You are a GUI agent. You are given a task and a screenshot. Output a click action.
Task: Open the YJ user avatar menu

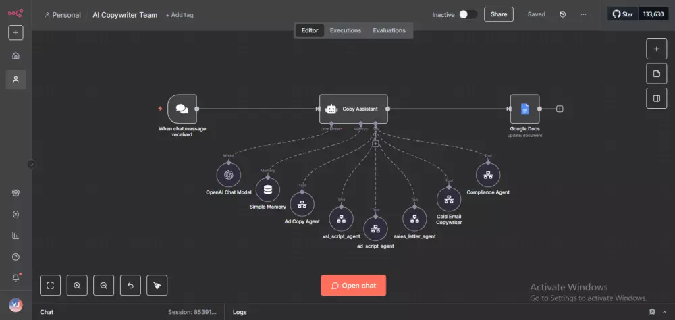tap(16, 305)
